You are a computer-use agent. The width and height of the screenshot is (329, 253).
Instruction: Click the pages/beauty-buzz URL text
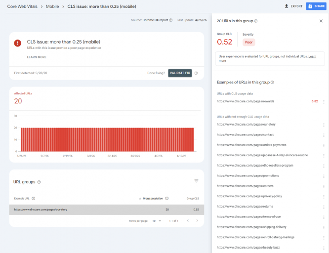(248, 248)
